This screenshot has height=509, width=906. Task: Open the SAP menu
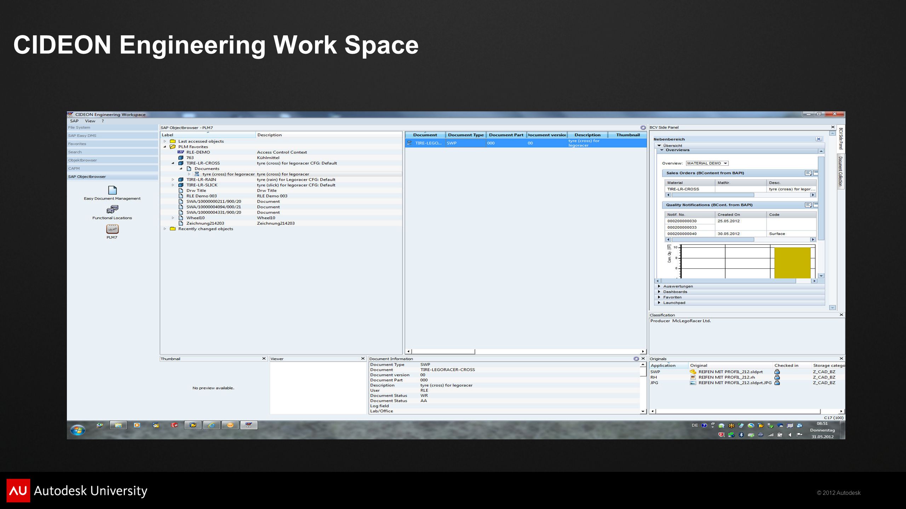click(74, 121)
